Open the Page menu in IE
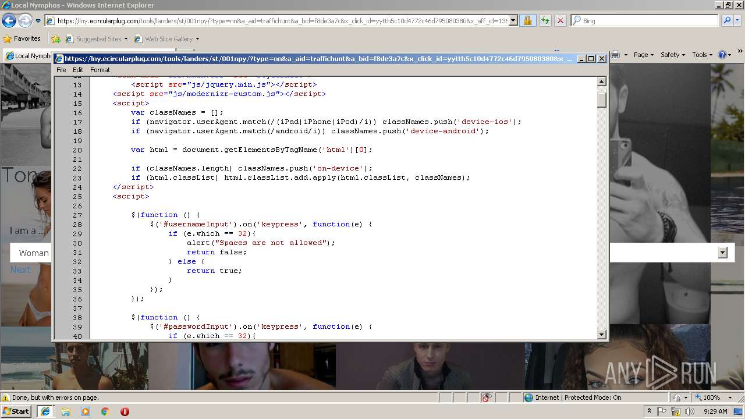Screen dimensions: 745x419 pos(644,55)
